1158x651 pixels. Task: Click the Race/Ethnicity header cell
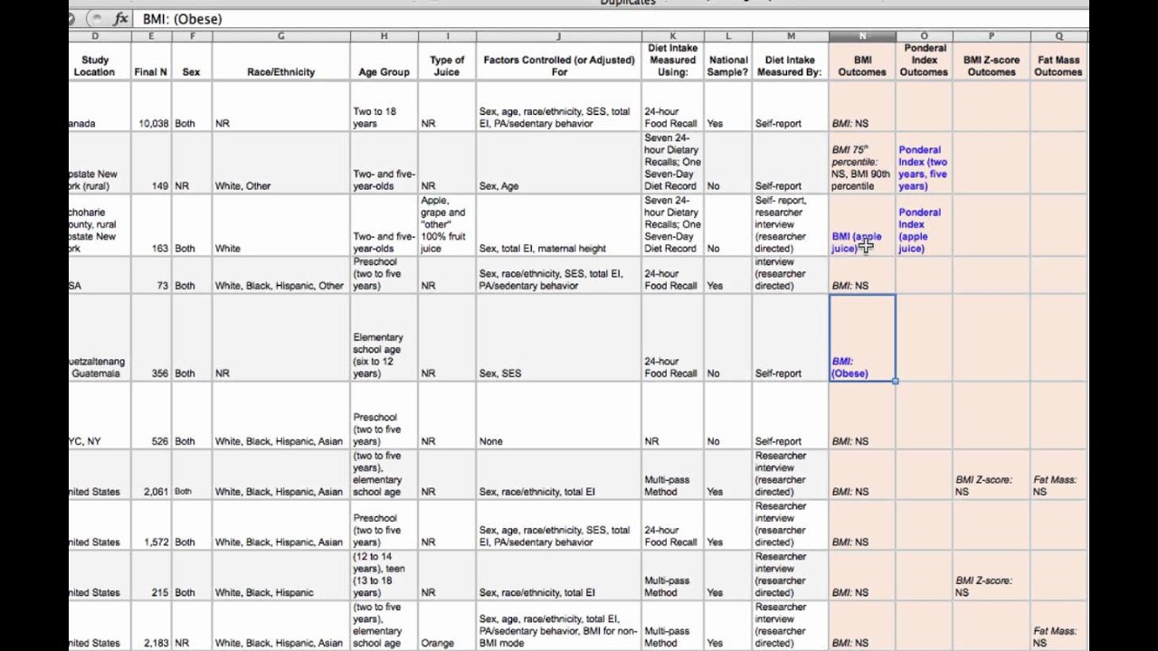tap(280, 61)
